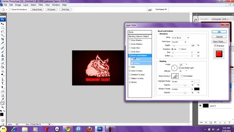234x132 pixels.
Task: Click the Depth value input field
Action: 193,45
